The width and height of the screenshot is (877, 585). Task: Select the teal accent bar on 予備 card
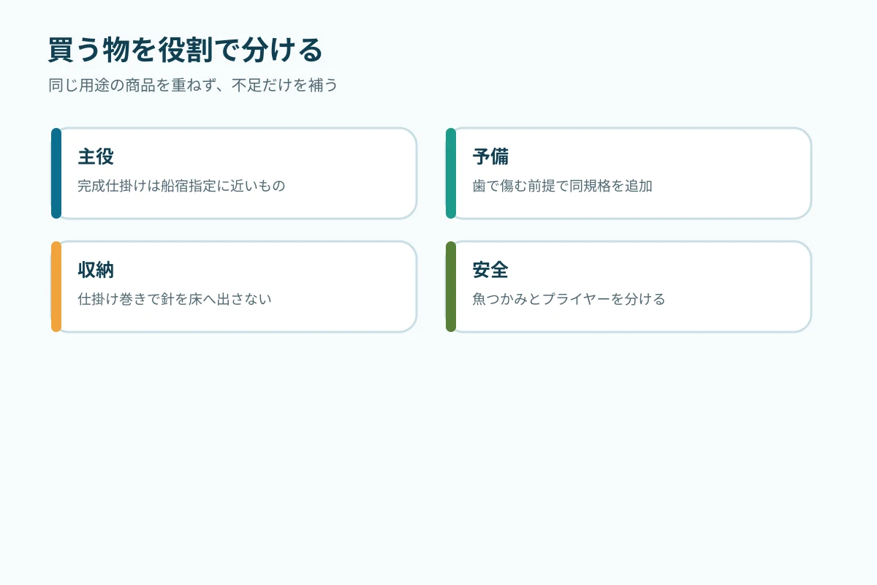click(451, 173)
